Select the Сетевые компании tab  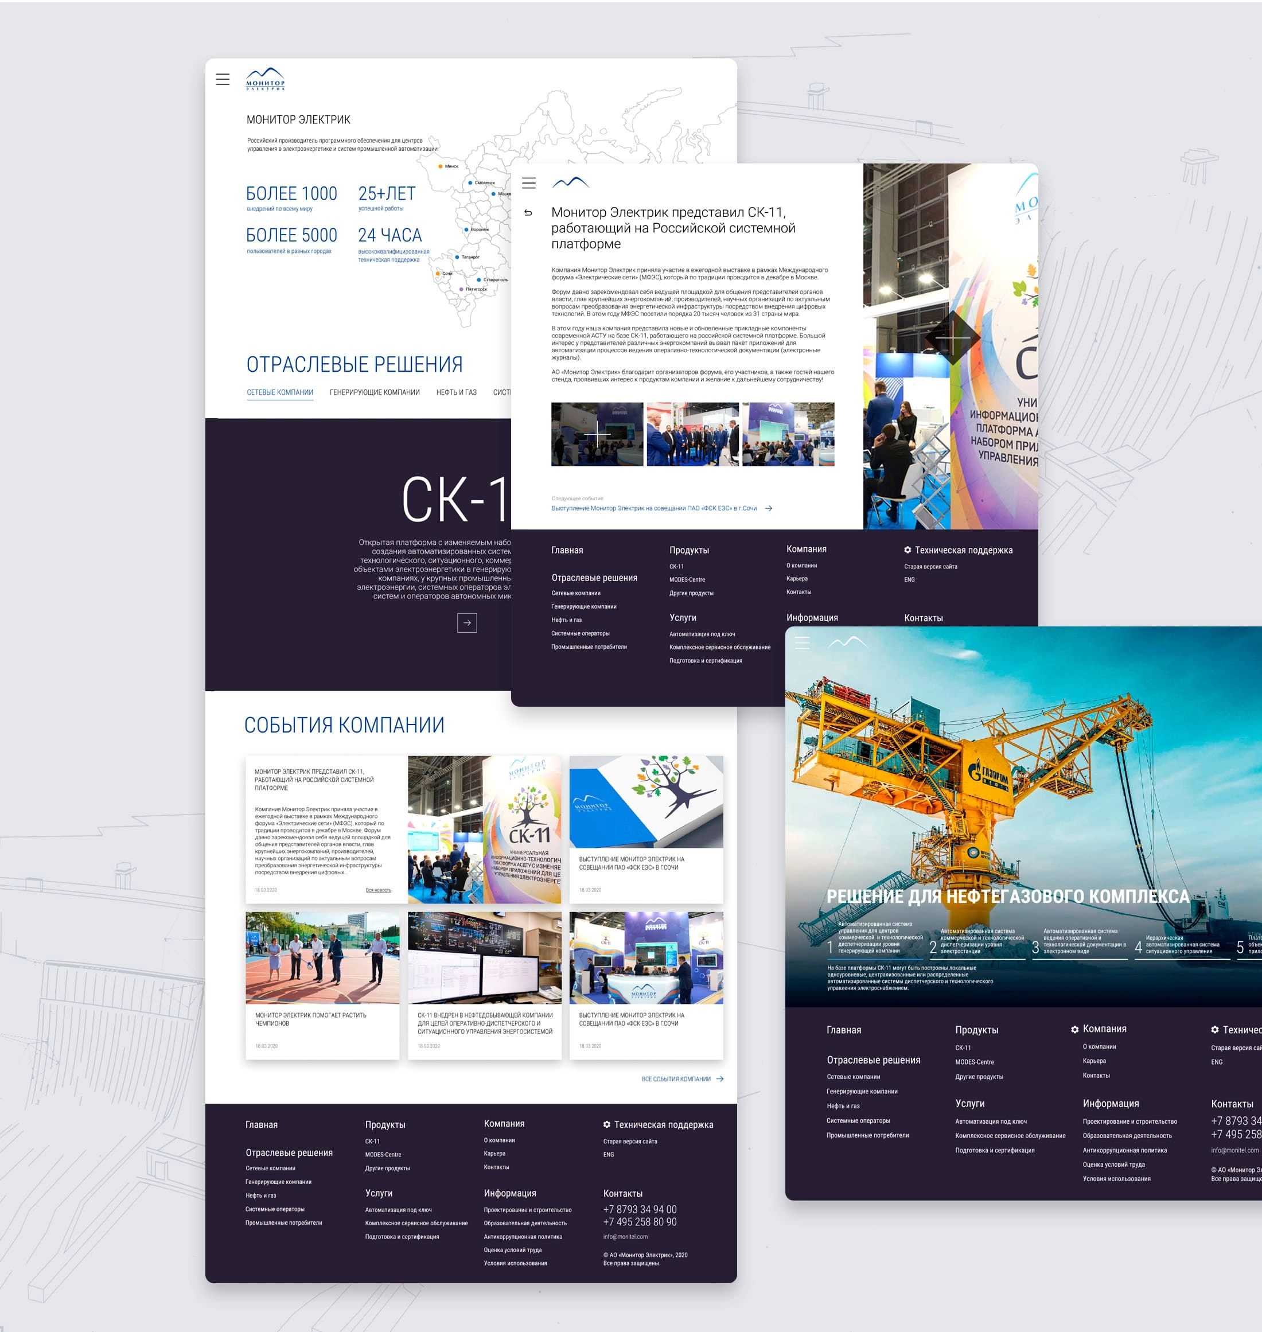point(280,392)
